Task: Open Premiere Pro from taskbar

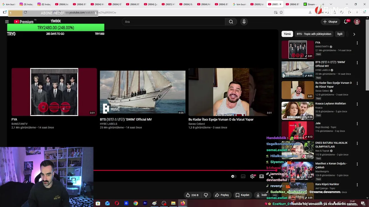Action: [145, 203]
